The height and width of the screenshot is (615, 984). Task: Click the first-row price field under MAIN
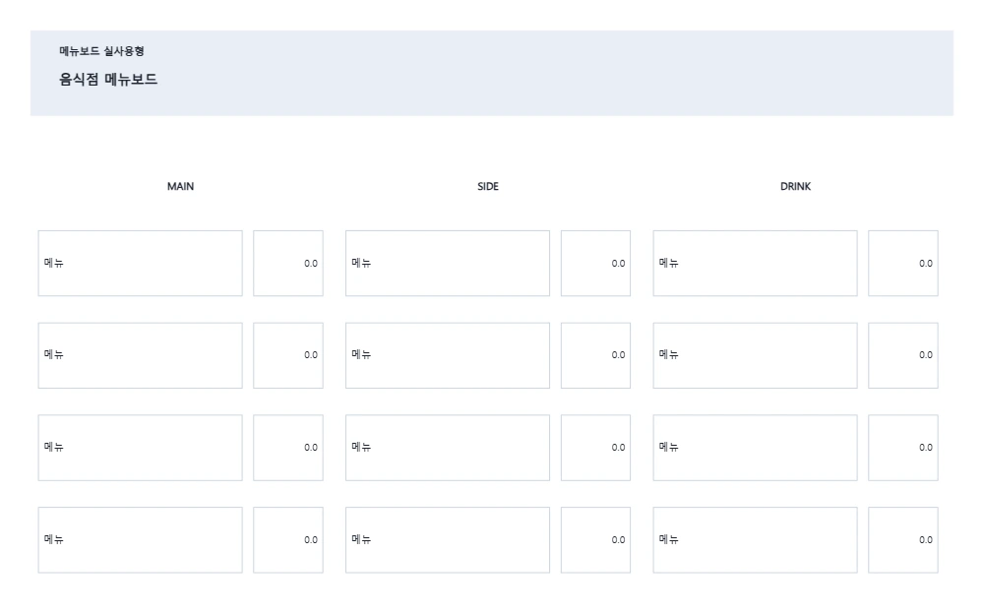pyautogui.click(x=288, y=263)
